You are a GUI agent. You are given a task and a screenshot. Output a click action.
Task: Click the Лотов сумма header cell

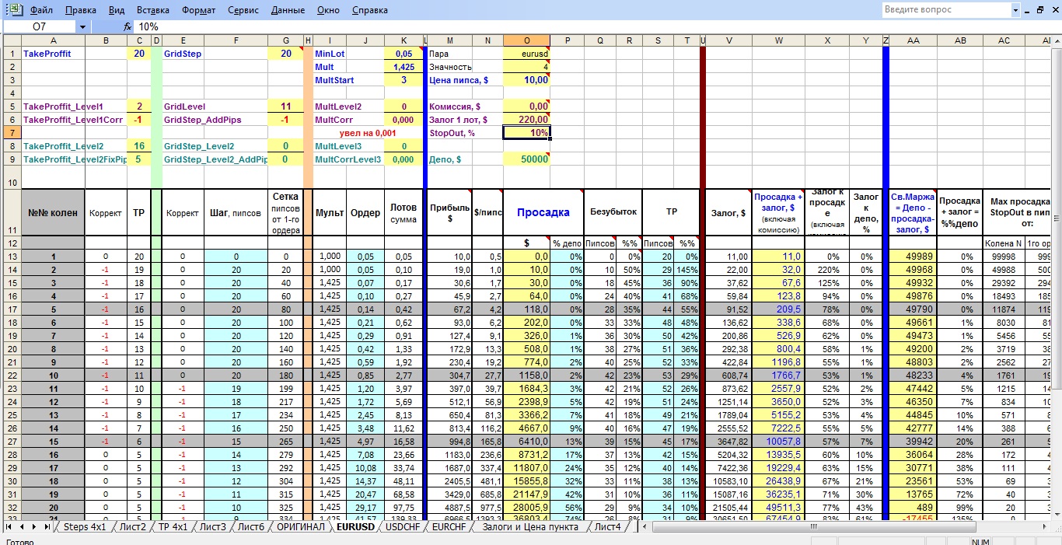coord(403,212)
